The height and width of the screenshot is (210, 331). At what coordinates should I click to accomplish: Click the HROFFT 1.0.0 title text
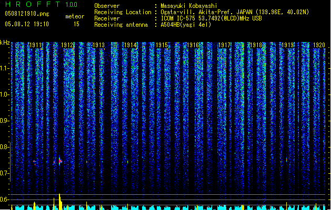(41, 4)
